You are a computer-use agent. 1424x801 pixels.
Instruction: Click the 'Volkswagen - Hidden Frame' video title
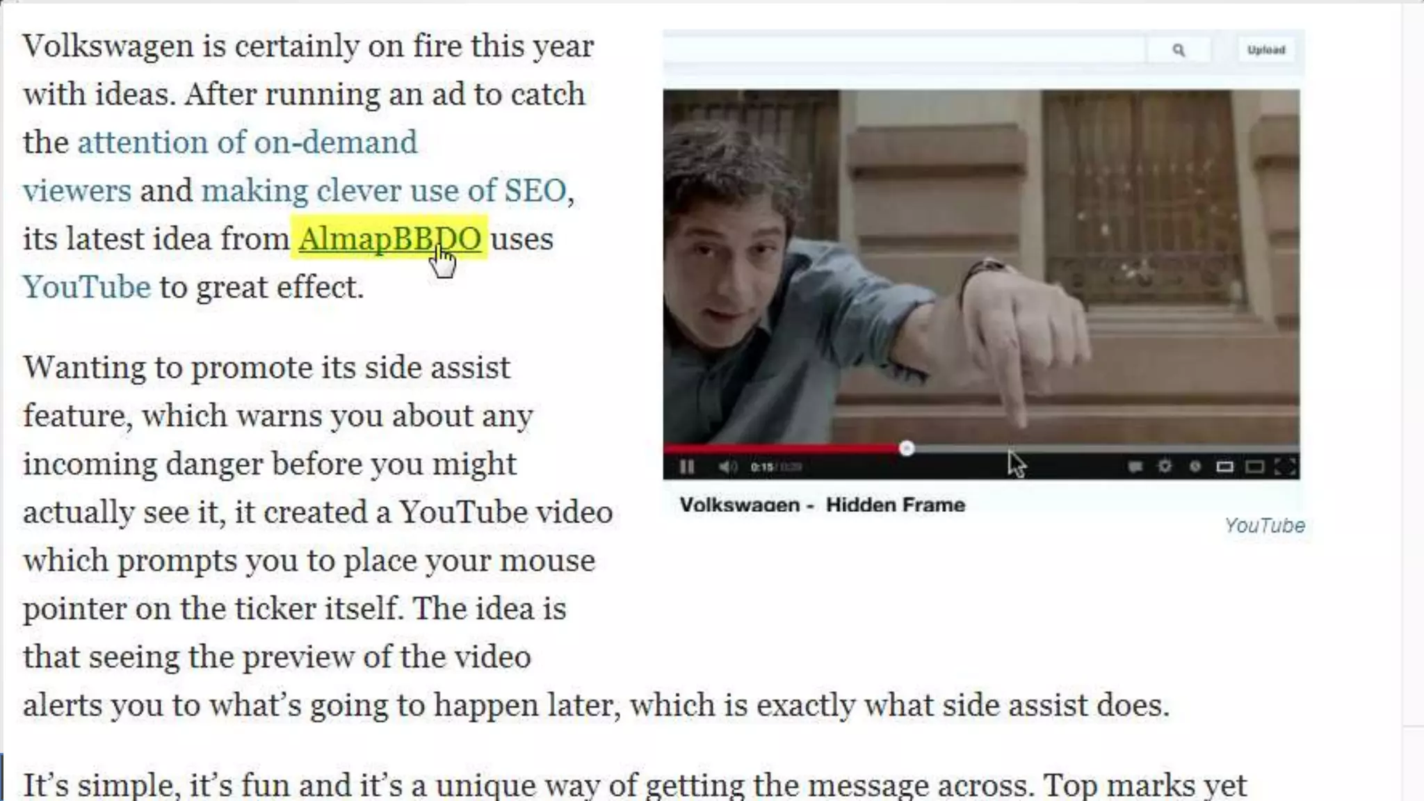coord(823,505)
